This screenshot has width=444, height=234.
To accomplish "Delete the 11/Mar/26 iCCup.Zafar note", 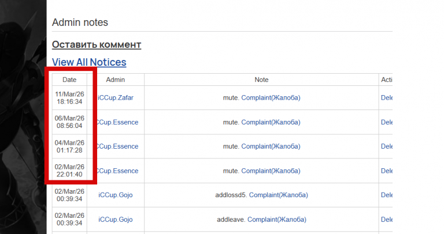I will click(x=387, y=98).
